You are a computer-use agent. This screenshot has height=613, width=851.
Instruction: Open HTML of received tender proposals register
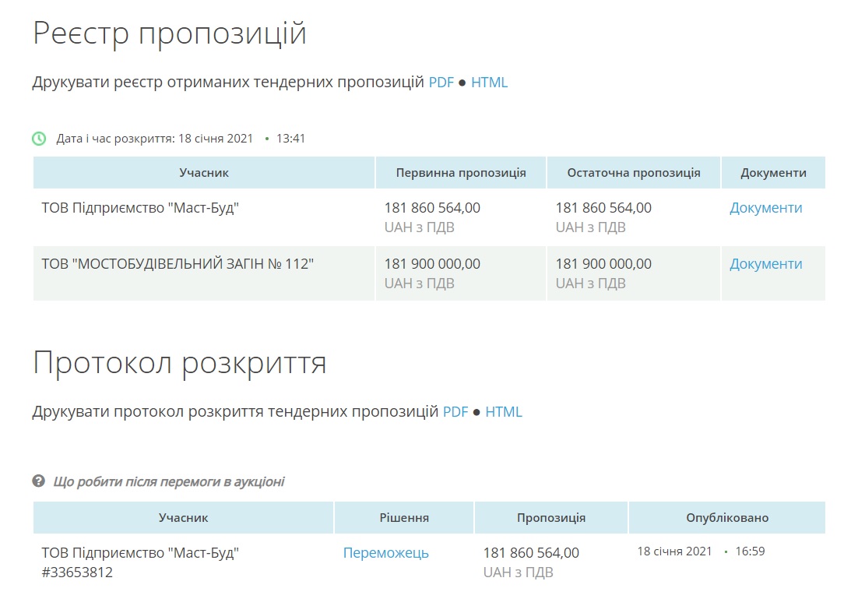489,83
